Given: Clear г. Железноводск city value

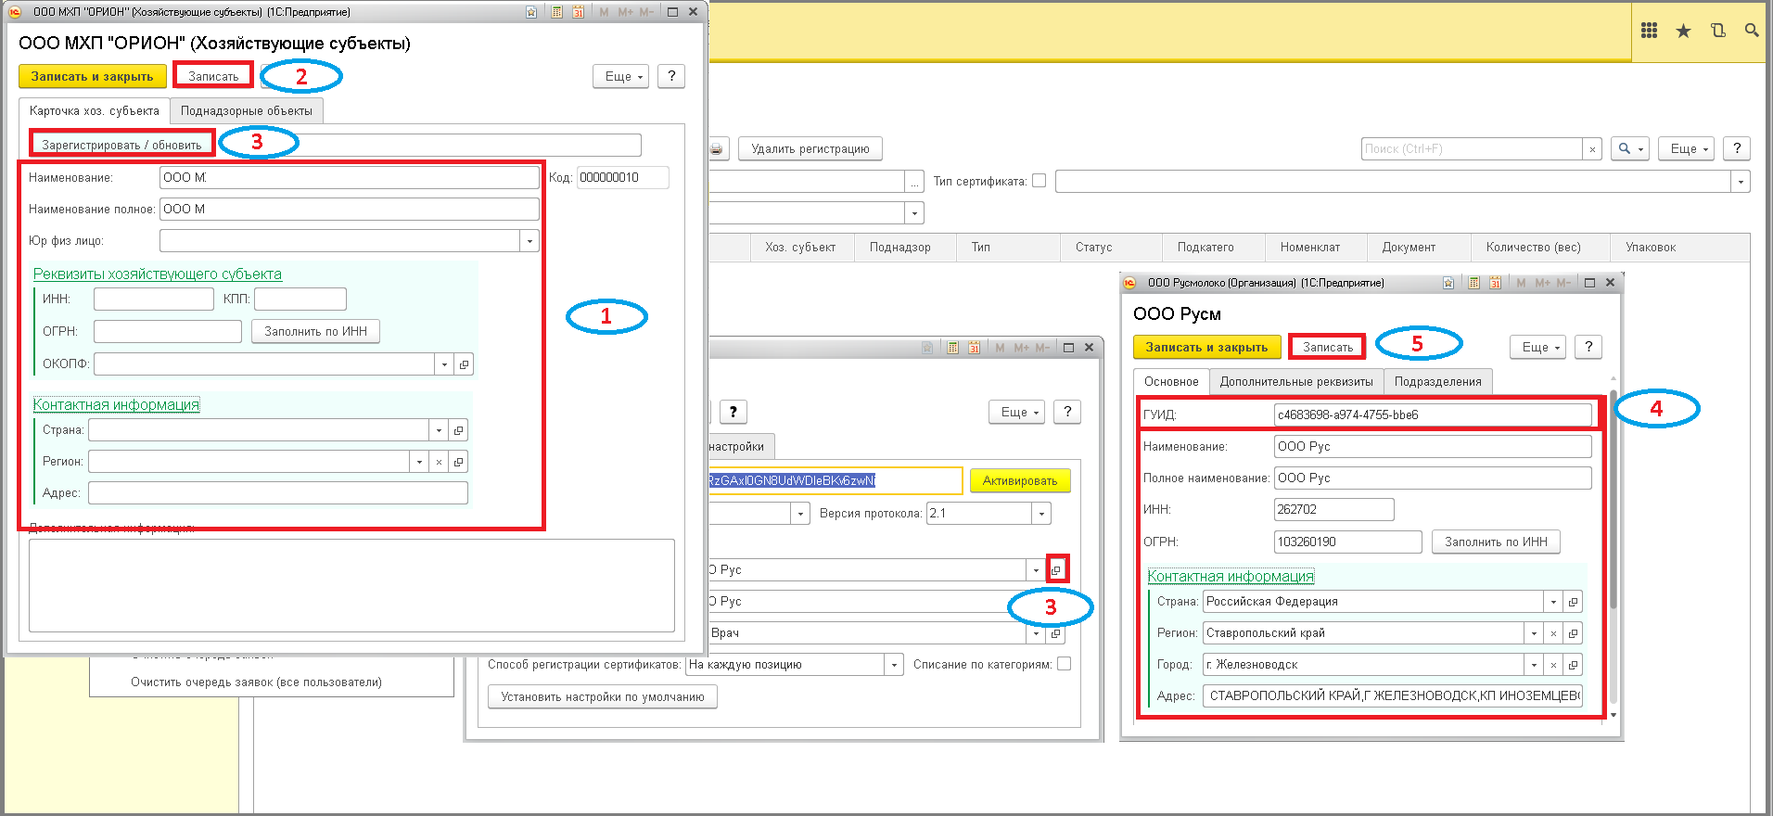Looking at the screenshot, I should (x=1553, y=665).
